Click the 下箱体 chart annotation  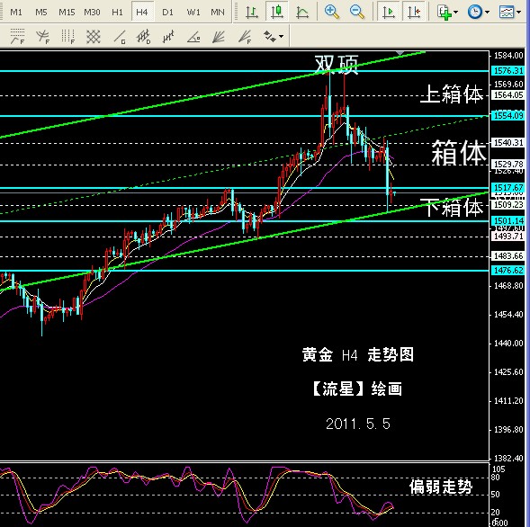[x=453, y=207]
